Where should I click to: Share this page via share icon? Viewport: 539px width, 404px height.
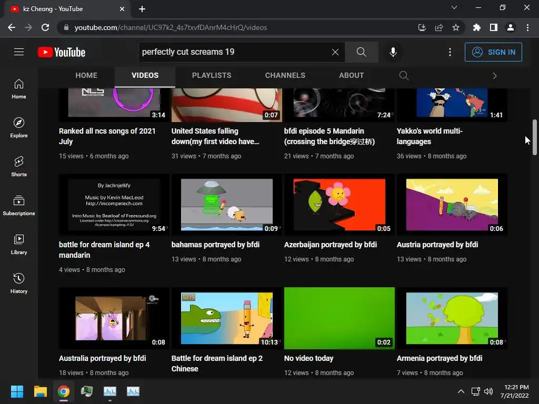pos(439,27)
